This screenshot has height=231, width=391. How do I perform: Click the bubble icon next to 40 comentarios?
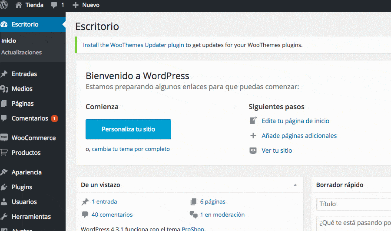click(x=85, y=214)
